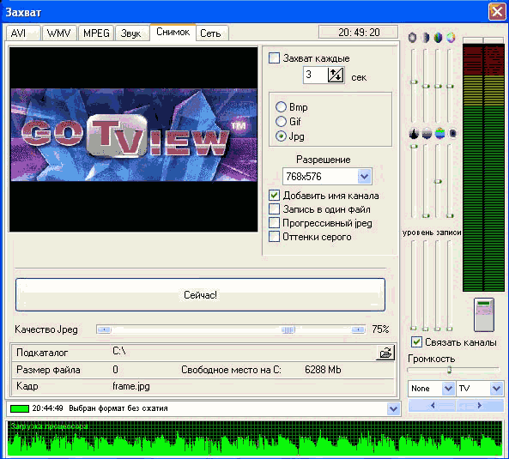509x459 pixels.
Task: Click the 75% quality value
Action: pos(380,329)
